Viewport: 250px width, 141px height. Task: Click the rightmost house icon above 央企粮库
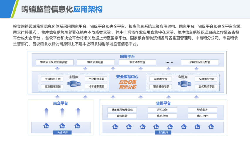(77, 126)
